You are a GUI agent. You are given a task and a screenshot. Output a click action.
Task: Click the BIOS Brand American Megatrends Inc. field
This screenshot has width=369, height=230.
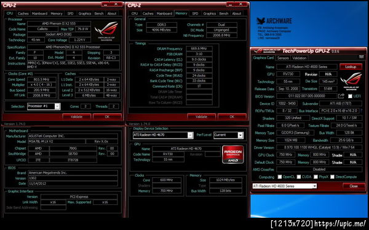(73, 172)
